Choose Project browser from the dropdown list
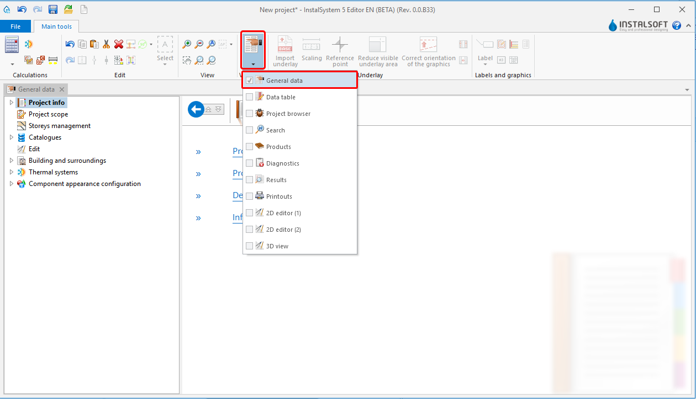The width and height of the screenshot is (696, 399). tap(288, 114)
